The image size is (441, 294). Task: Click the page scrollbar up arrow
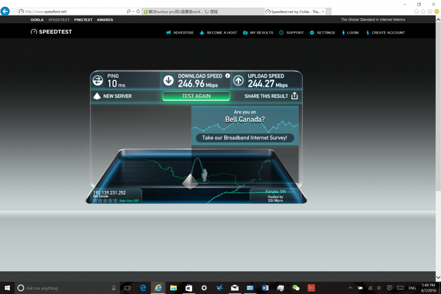438,20
